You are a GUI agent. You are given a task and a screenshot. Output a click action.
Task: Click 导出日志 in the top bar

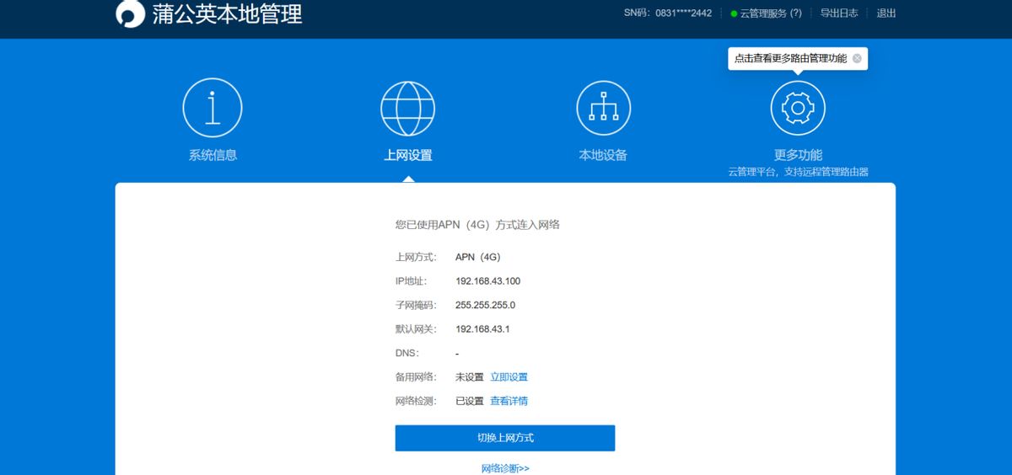coord(839,13)
